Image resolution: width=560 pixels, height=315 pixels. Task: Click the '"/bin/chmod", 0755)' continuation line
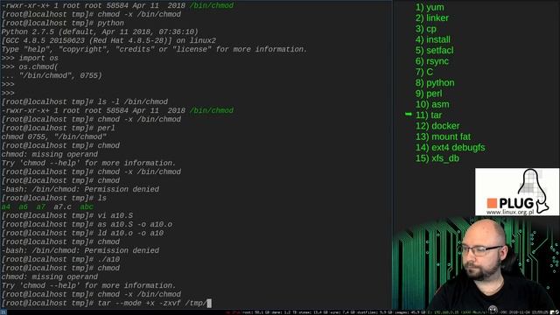click(52, 75)
